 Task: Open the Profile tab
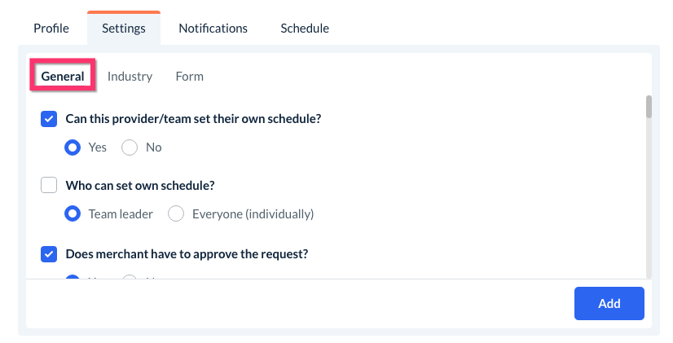click(51, 29)
